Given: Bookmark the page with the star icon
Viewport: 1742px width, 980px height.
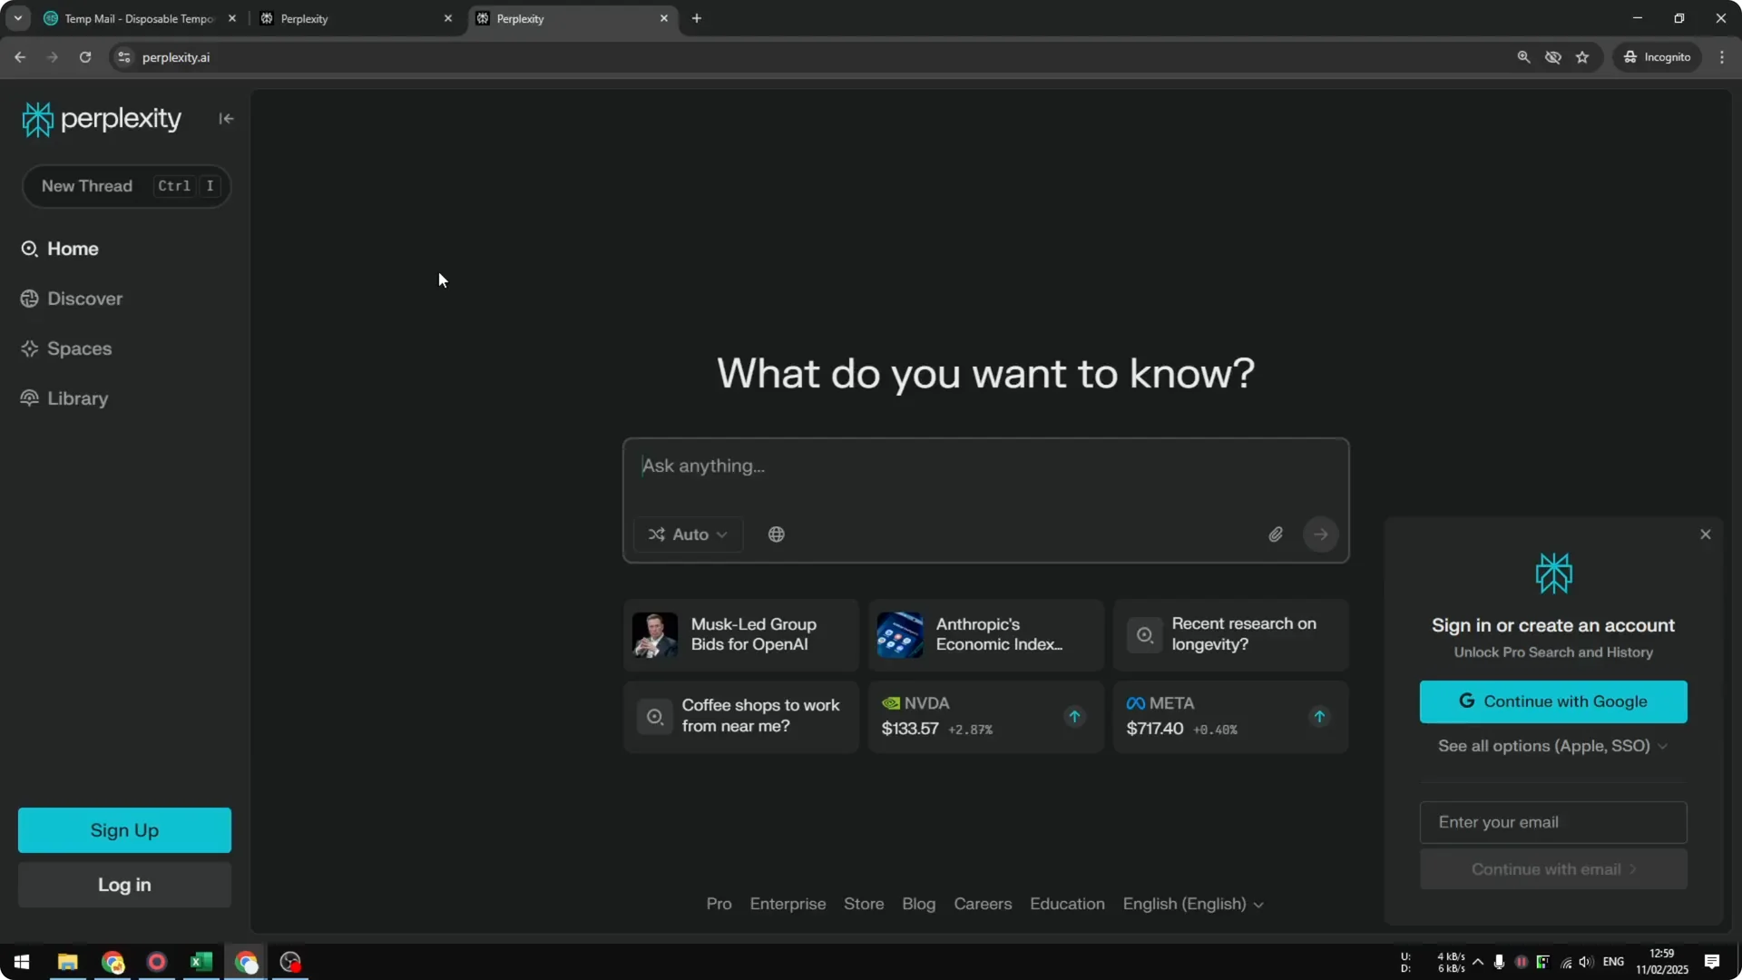Looking at the screenshot, I should 1582,56.
